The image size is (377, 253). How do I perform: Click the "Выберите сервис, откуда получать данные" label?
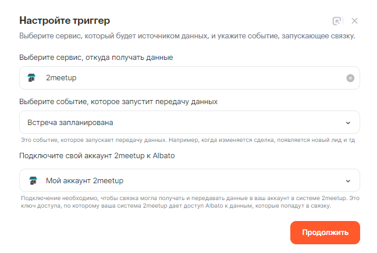[x=96, y=57]
